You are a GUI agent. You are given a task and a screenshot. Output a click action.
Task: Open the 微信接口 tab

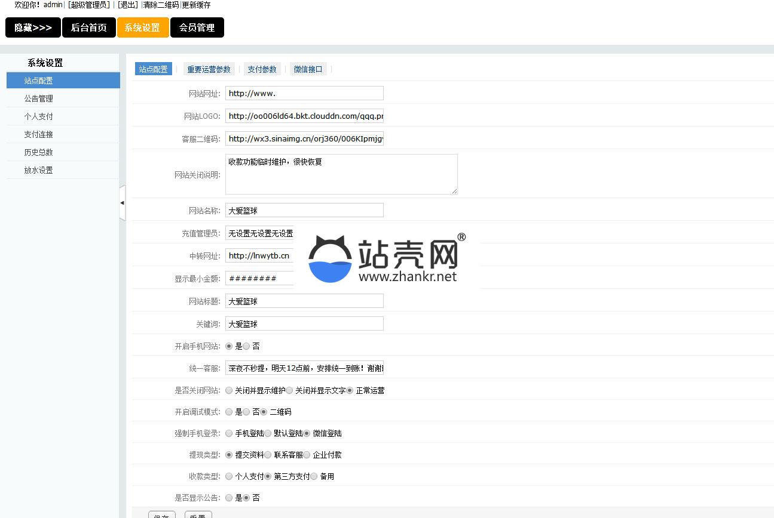[x=308, y=69]
